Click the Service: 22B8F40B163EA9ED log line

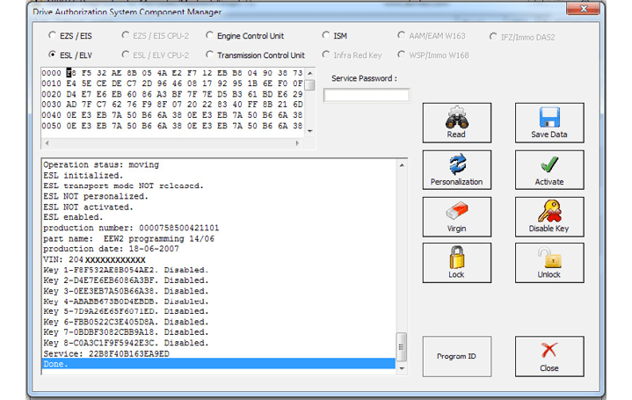(x=106, y=353)
